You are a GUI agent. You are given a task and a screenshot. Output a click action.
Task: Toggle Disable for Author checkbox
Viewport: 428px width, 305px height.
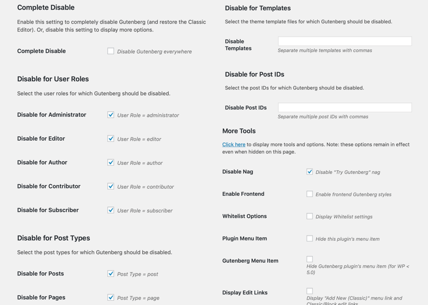(111, 162)
